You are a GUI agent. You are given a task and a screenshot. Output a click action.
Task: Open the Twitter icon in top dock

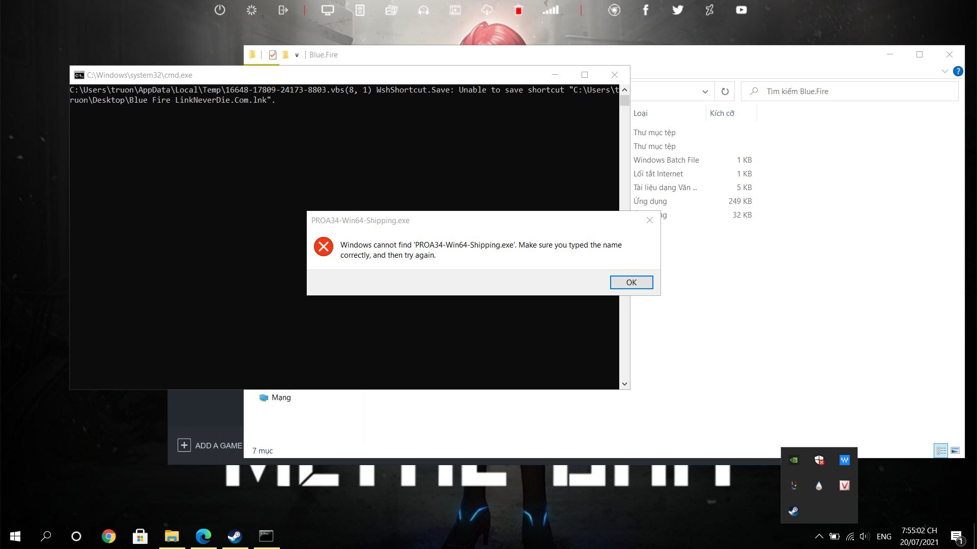pos(677,10)
